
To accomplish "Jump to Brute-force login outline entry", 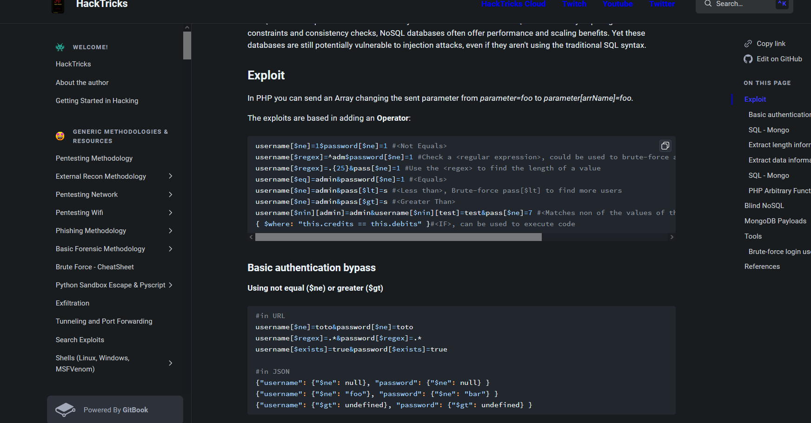I will click(779, 252).
